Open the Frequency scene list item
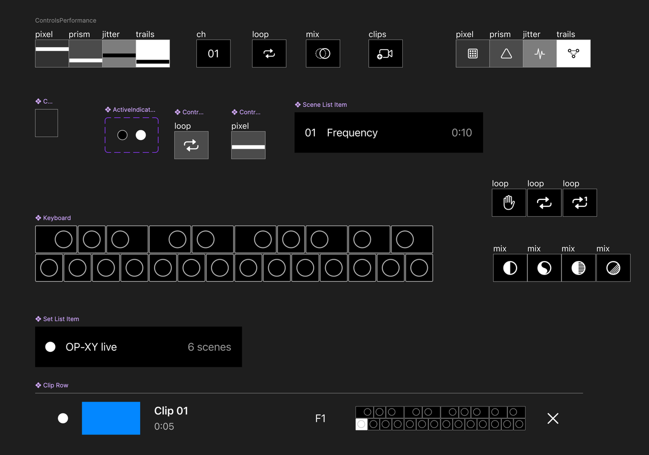This screenshot has height=455, width=649. tap(389, 132)
